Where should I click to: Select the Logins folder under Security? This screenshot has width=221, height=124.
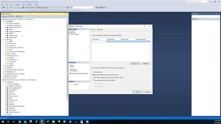10,42
